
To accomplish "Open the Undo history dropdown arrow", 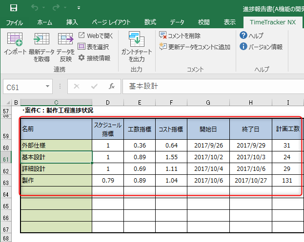I will (45, 8).
